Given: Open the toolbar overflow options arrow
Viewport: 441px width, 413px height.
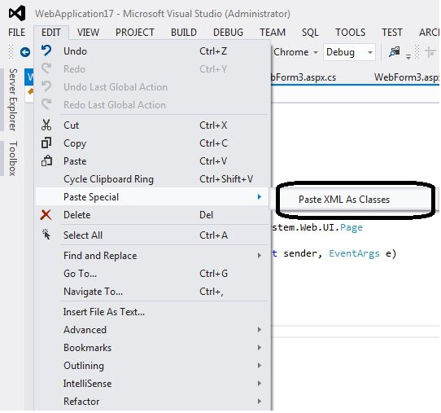Looking at the screenshot, I should [x=408, y=56].
